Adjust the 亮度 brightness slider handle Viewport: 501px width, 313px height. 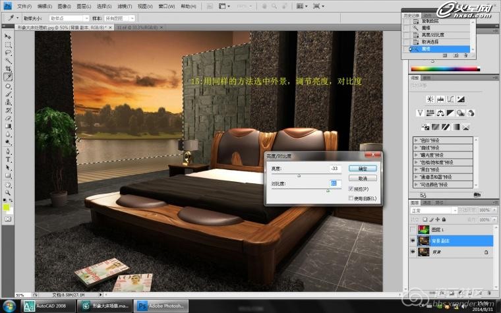pos(299,175)
